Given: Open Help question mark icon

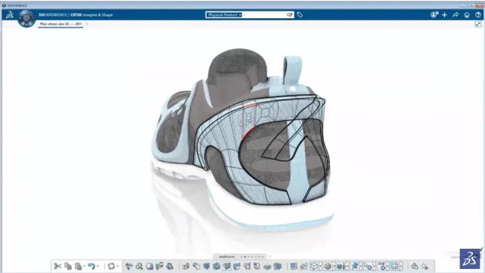Looking at the screenshot, I should [x=477, y=14].
